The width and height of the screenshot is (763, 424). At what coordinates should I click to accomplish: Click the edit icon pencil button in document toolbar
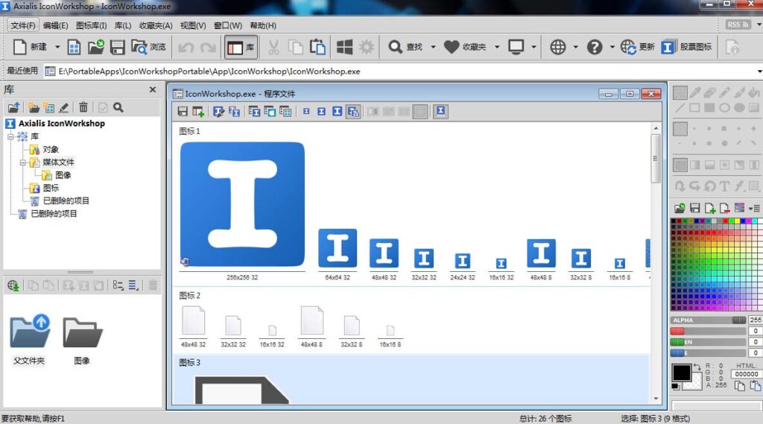pyautogui.click(x=218, y=112)
